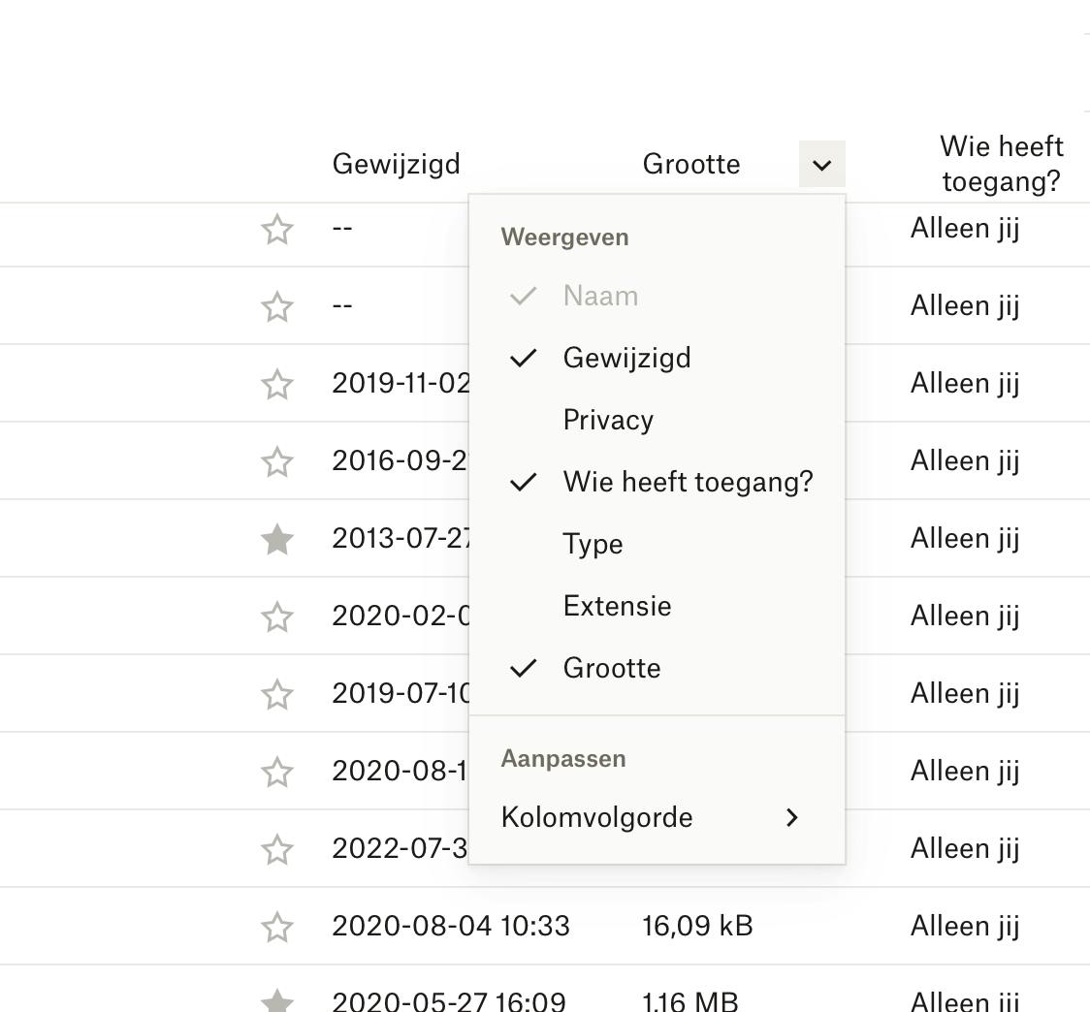Image resolution: width=1090 pixels, height=1012 pixels.
Task: Collapse the Grootte column dropdown arrow
Action: click(821, 165)
